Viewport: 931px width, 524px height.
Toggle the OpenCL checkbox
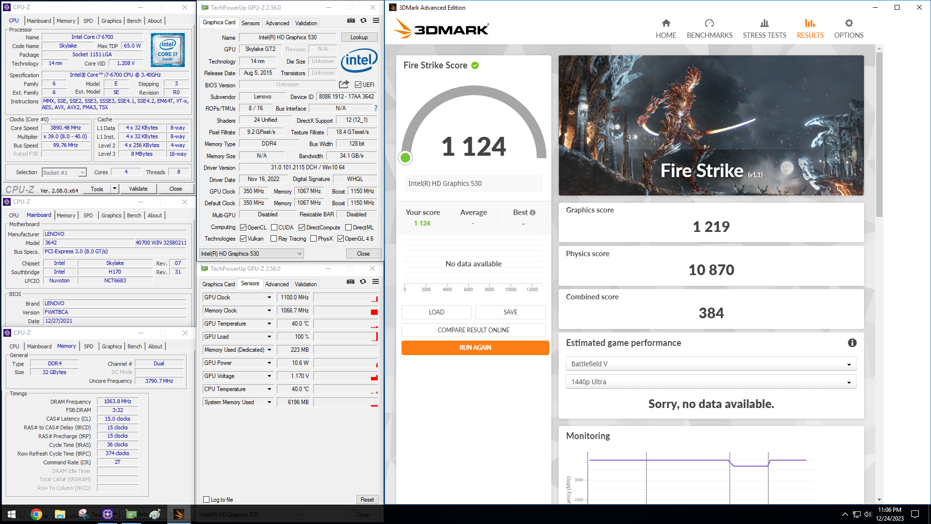(x=243, y=228)
